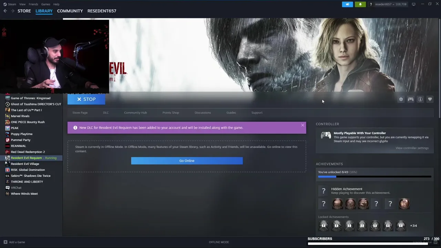The width and height of the screenshot is (441, 248).
Task: Select Red Dead Redemption 2 icon
Action: click(8, 152)
